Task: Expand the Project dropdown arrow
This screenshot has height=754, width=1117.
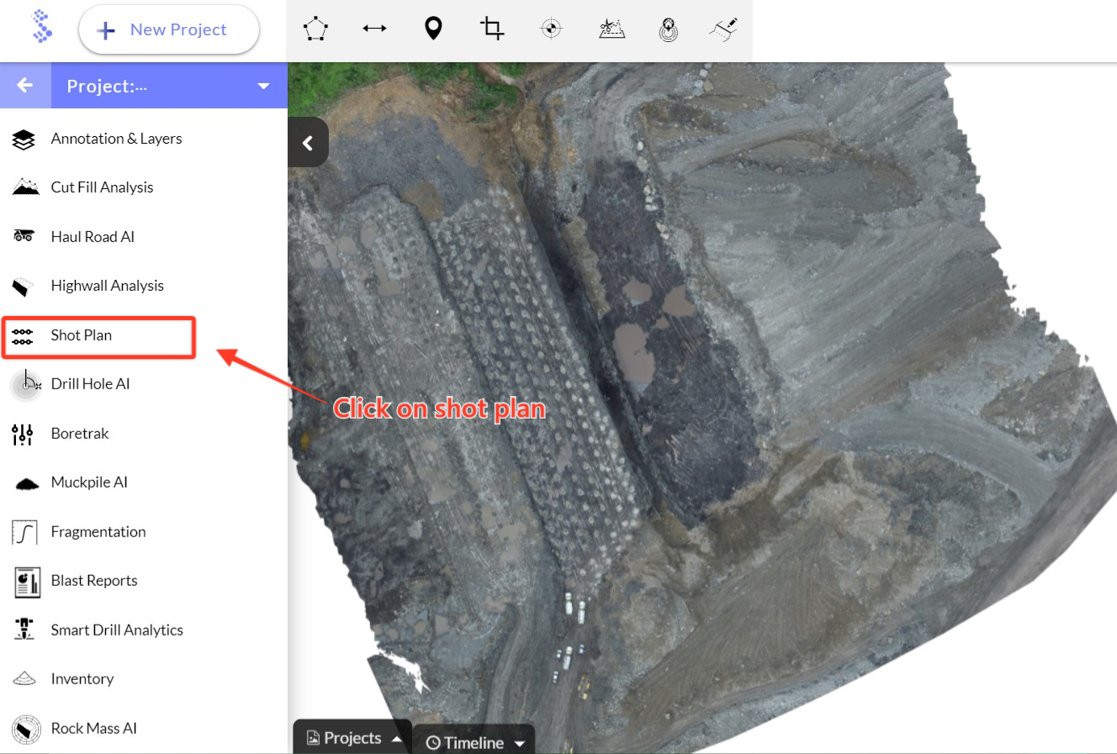Action: pyautogui.click(x=263, y=86)
